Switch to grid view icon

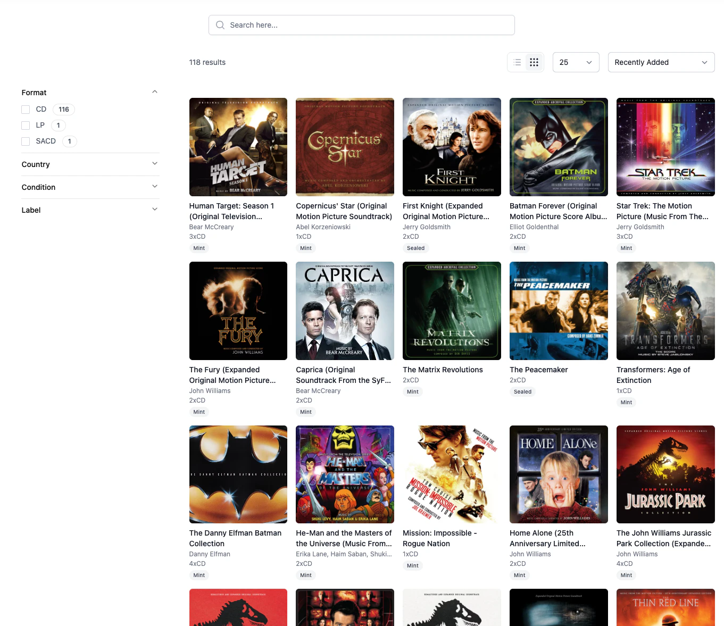pyautogui.click(x=534, y=62)
